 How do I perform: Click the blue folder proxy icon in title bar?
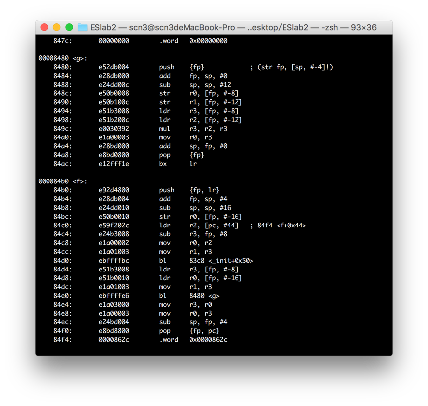(x=83, y=27)
